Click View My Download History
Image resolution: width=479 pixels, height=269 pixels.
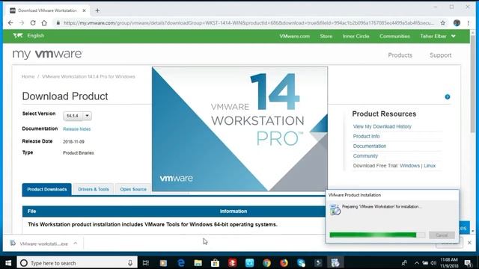382,126
